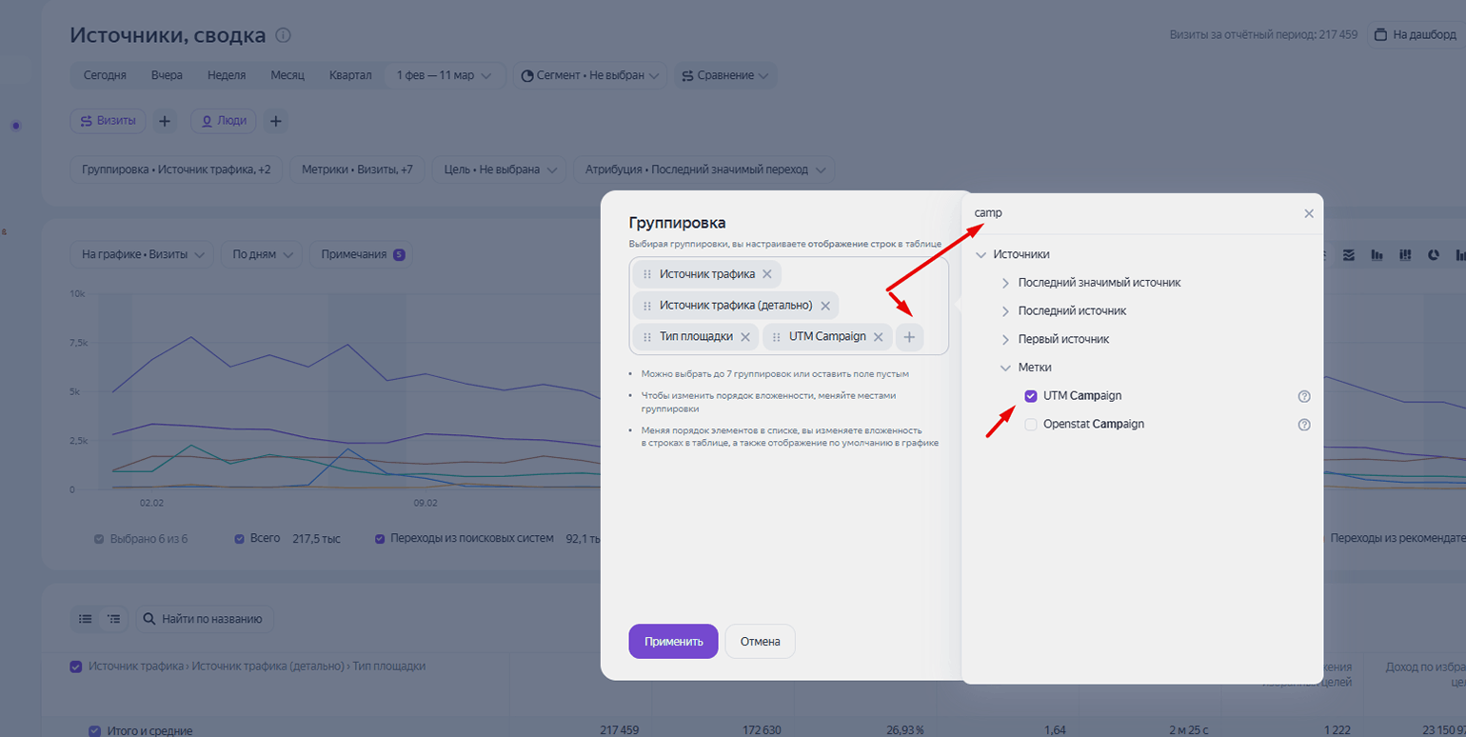Click plus icon to add grouping
The height and width of the screenshot is (737, 1466).
click(x=909, y=337)
